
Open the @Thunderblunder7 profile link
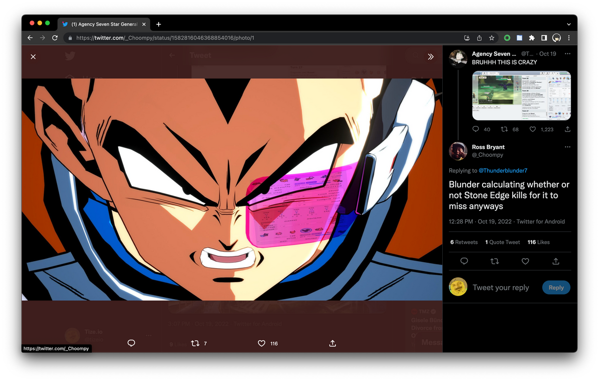503,171
